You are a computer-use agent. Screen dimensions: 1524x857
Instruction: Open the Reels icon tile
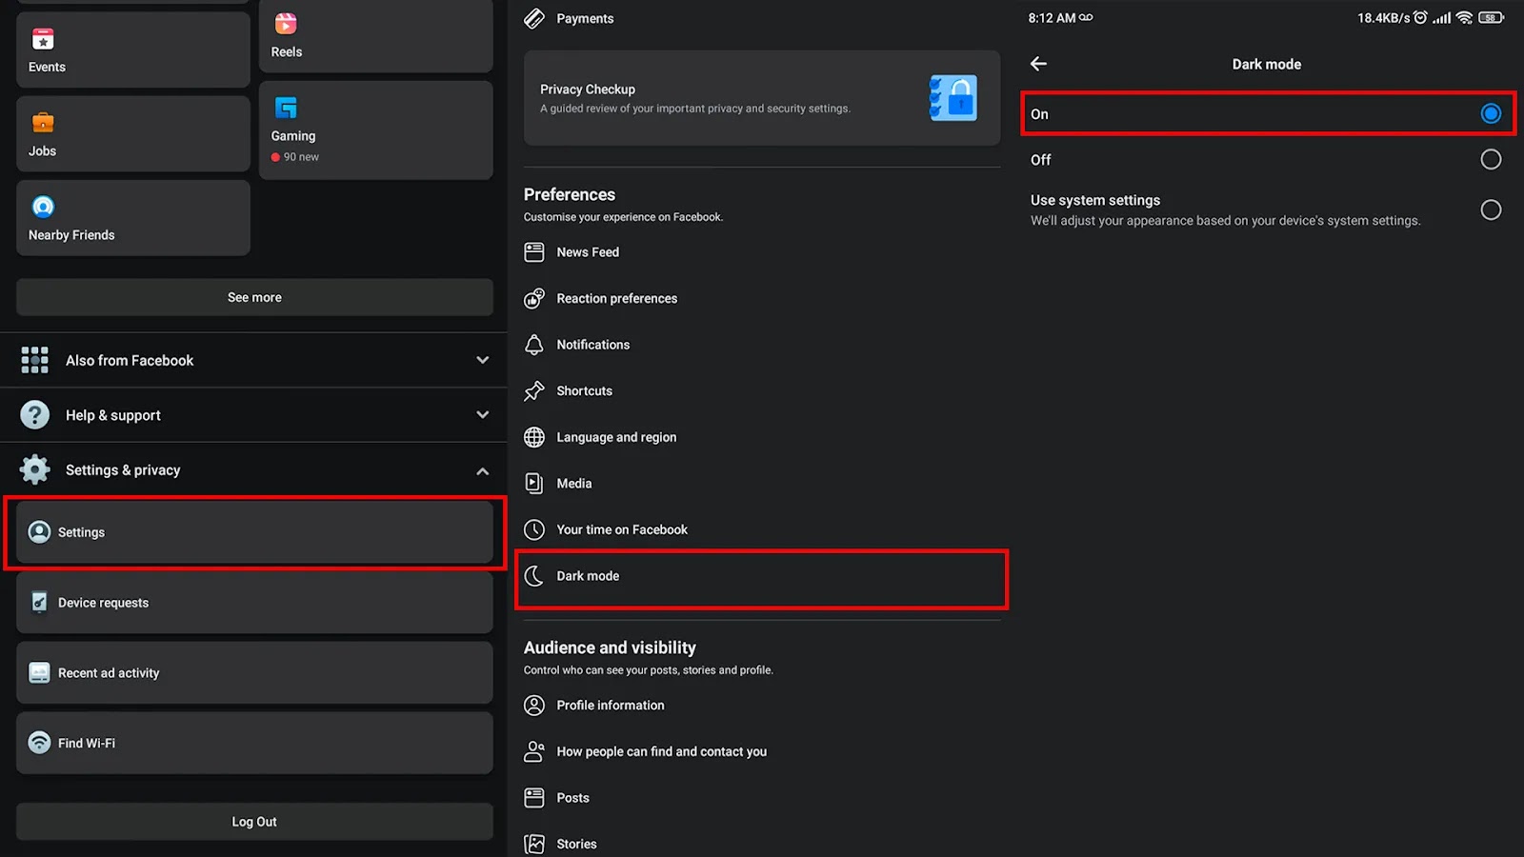click(x=286, y=24)
